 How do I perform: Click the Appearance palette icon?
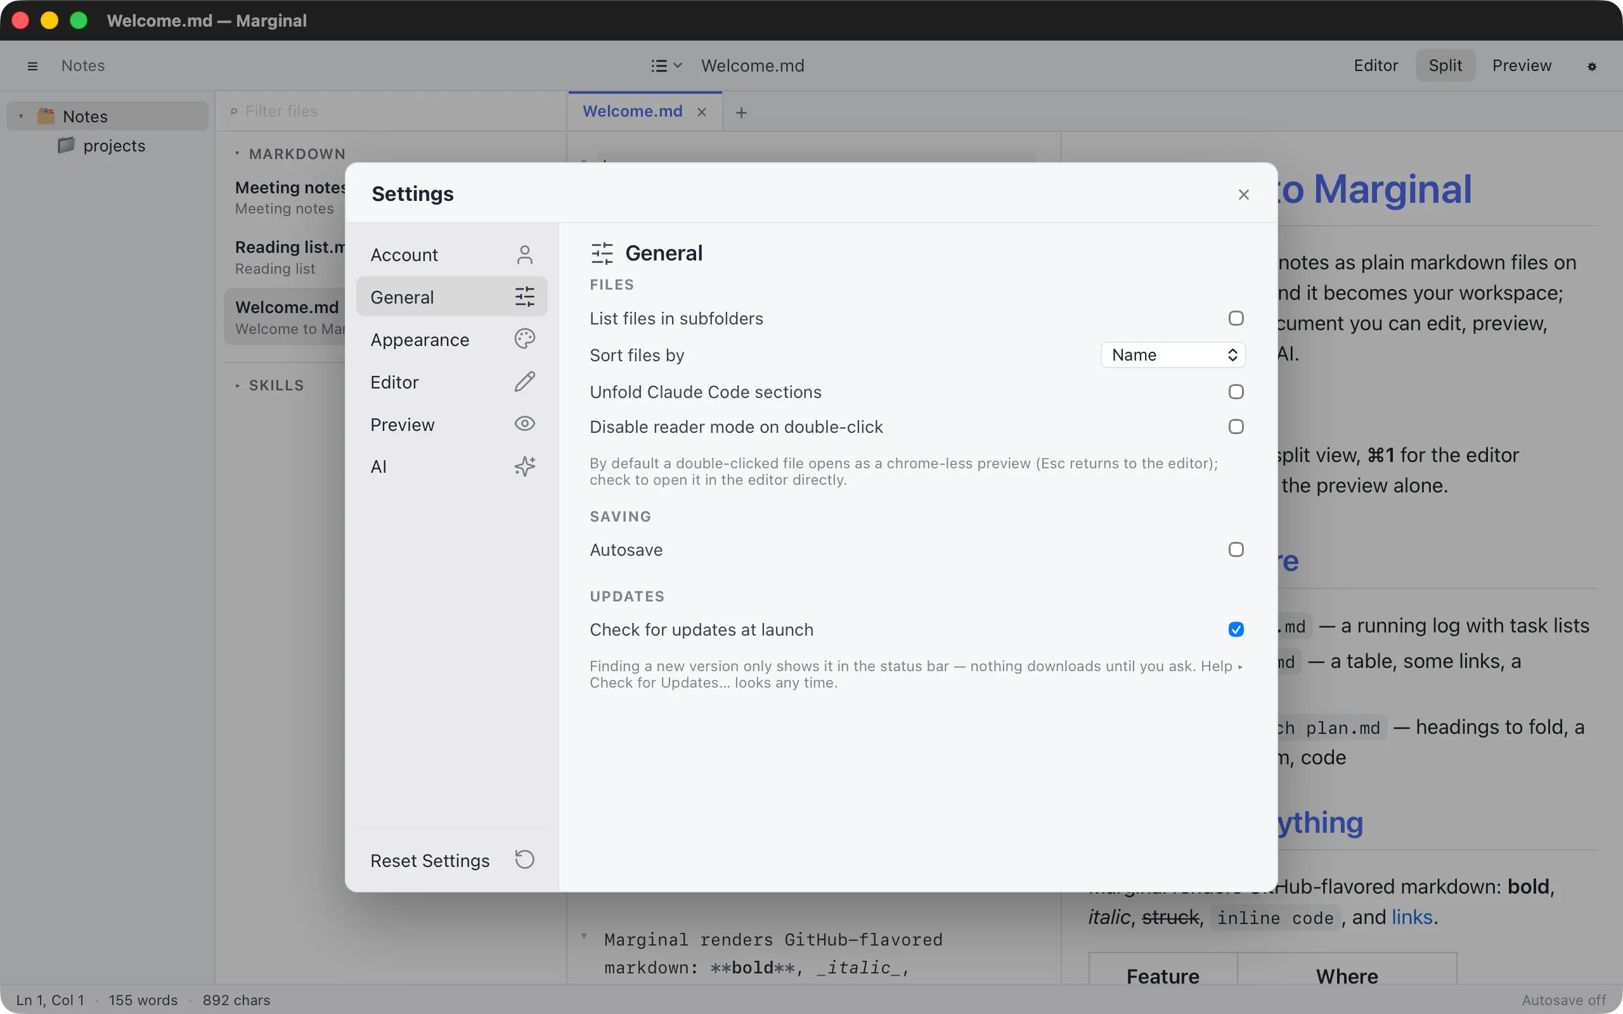coord(524,338)
